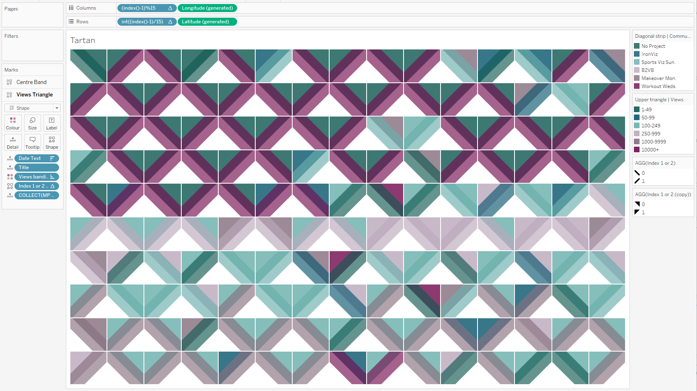Select Makeover Mon. legend colour

(x=637, y=78)
